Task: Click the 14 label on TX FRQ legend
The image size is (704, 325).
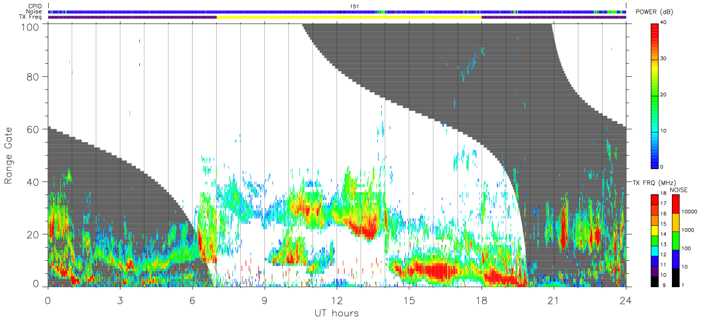Action: (664, 234)
